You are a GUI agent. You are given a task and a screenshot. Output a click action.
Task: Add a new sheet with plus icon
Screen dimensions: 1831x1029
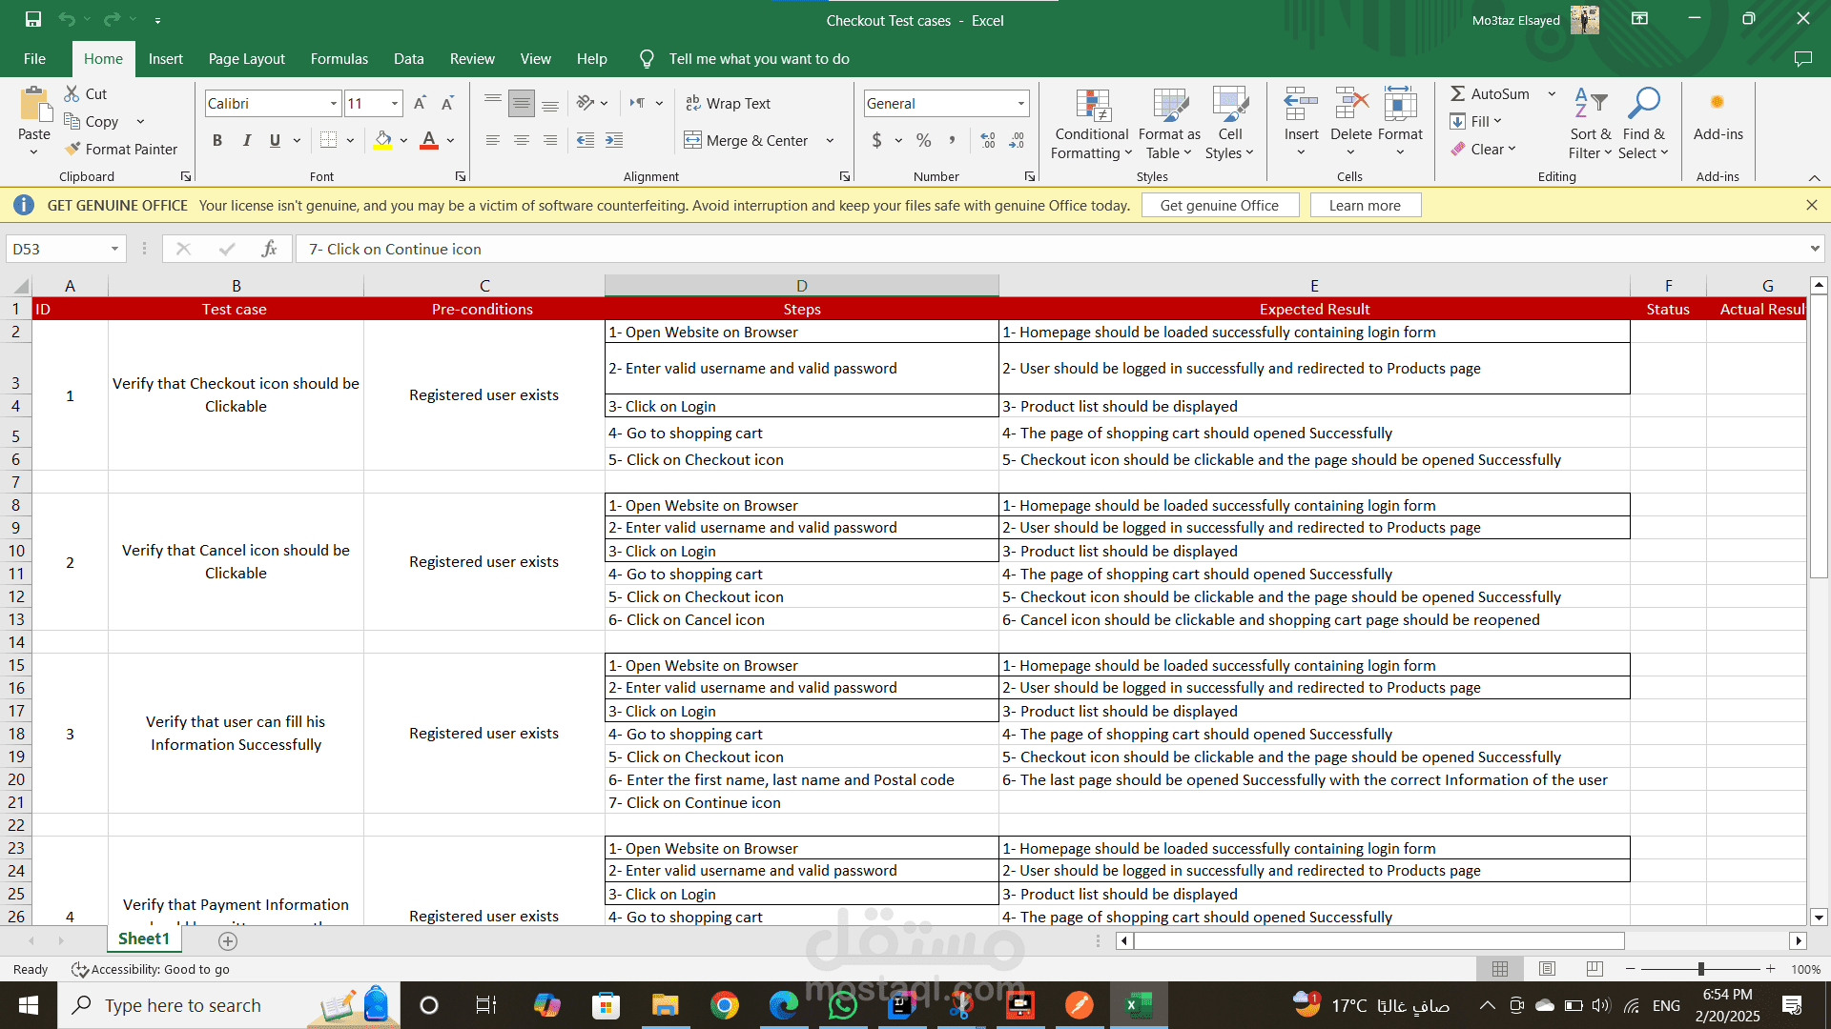point(227,940)
